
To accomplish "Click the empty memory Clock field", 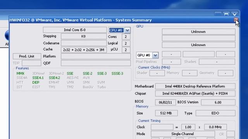I will (162, 127).
